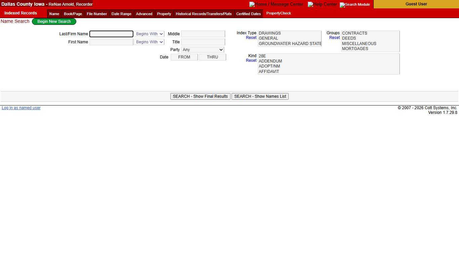Select AFFIDAVIT in the Kind list
This screenshot has height=258, width=459.
pos(269,72)
